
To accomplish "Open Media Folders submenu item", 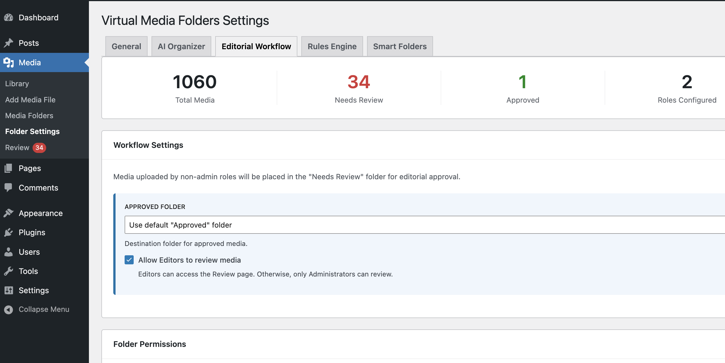I will pyautogui.click(x=29, y=116).
